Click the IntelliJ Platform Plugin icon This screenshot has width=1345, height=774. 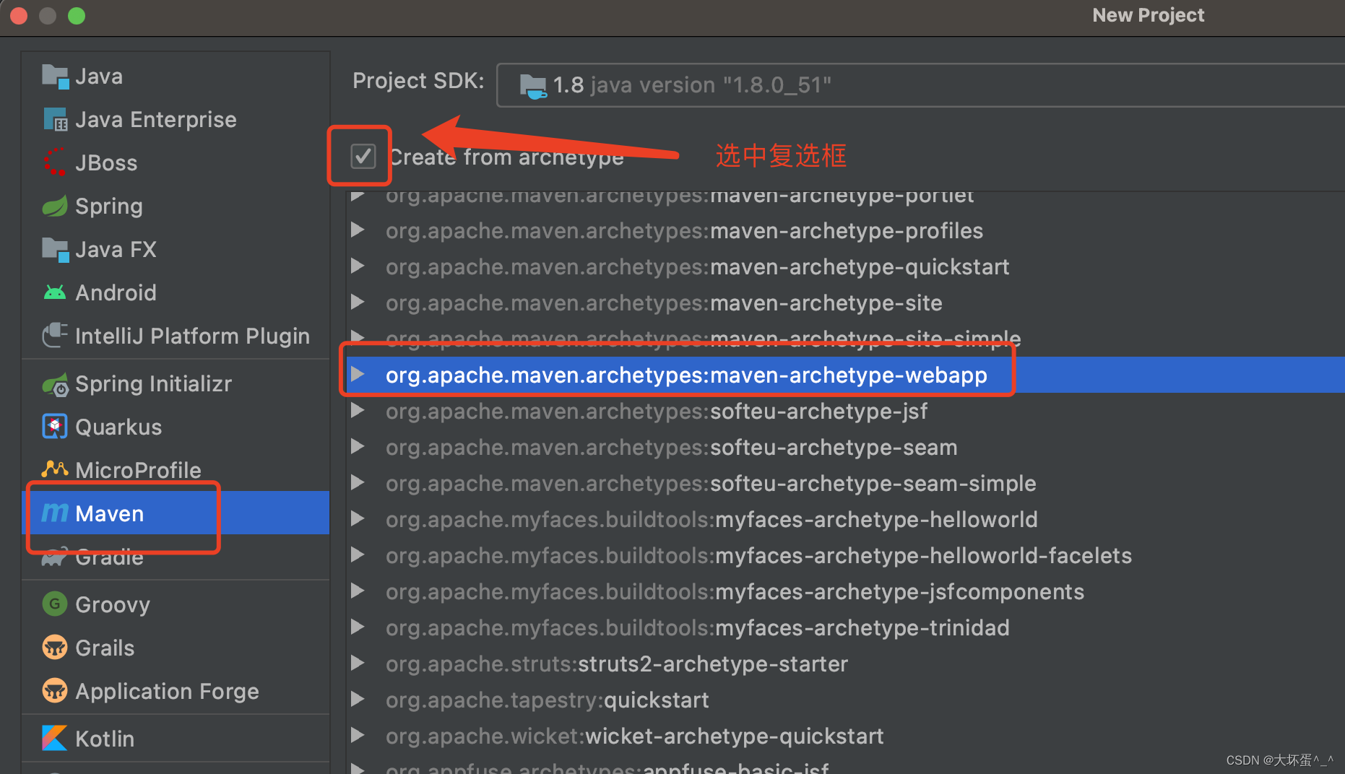(x=55, y=336)
